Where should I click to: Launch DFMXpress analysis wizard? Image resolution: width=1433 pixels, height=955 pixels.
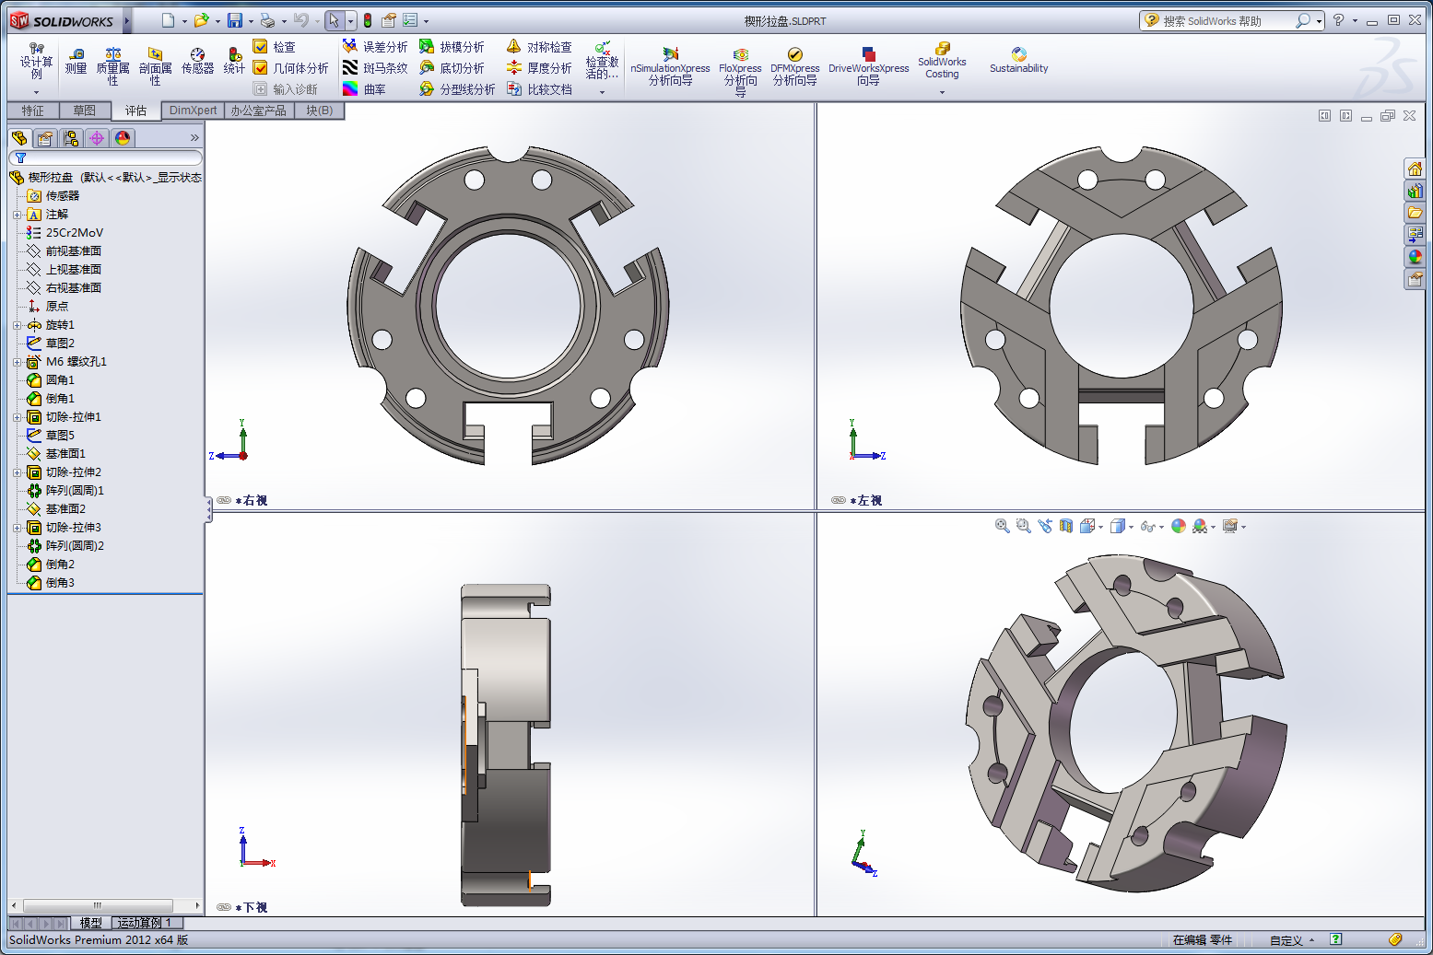pos(795,67)
